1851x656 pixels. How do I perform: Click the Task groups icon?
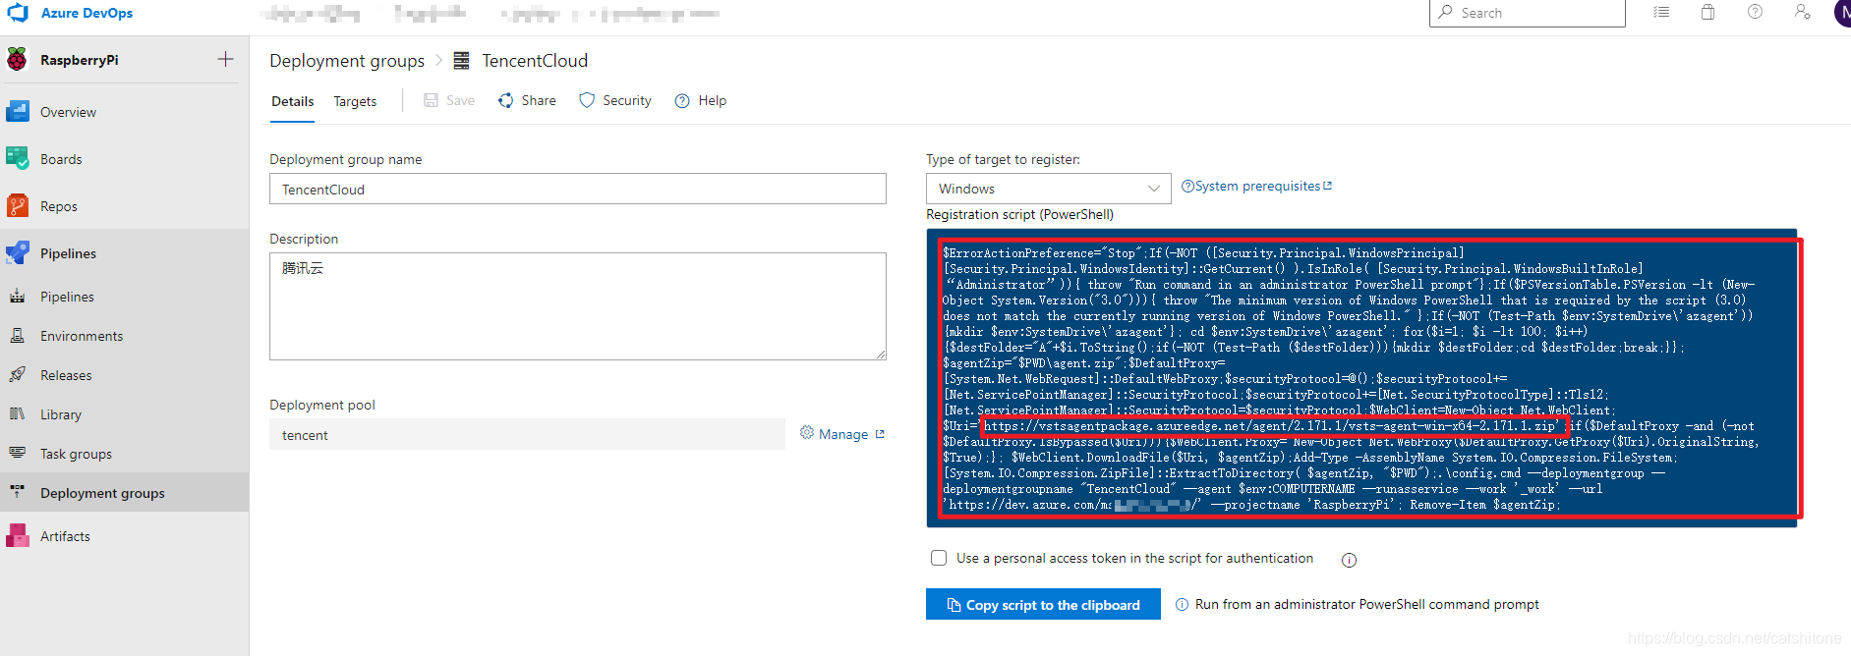pos(17,453)
